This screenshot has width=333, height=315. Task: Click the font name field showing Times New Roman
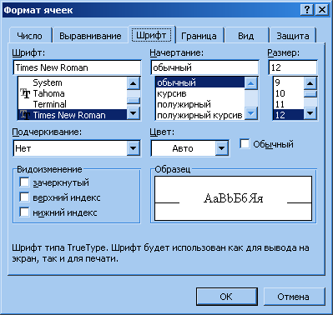click(x=77, y=67)
